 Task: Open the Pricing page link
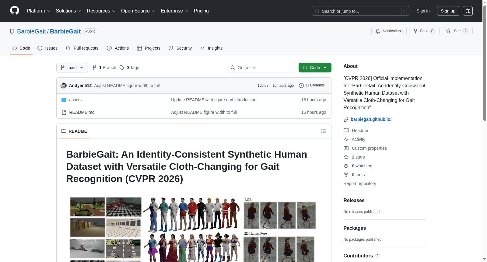pos(201,11)
